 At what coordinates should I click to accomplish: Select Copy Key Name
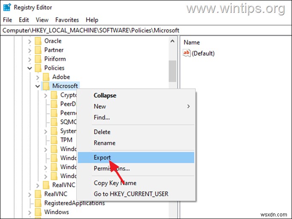[x=136, y=183]
